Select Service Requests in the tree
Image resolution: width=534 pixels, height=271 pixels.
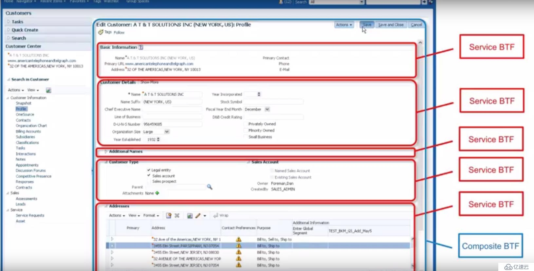point(30,215)
